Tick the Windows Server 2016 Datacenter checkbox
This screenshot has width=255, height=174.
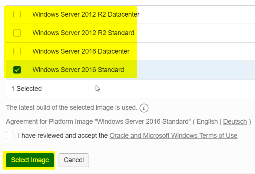pos(17,51)
